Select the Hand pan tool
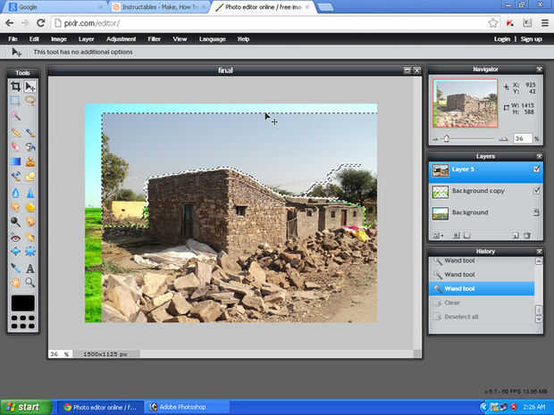Viewport: 554px width, 415px height. pos(15,282)
